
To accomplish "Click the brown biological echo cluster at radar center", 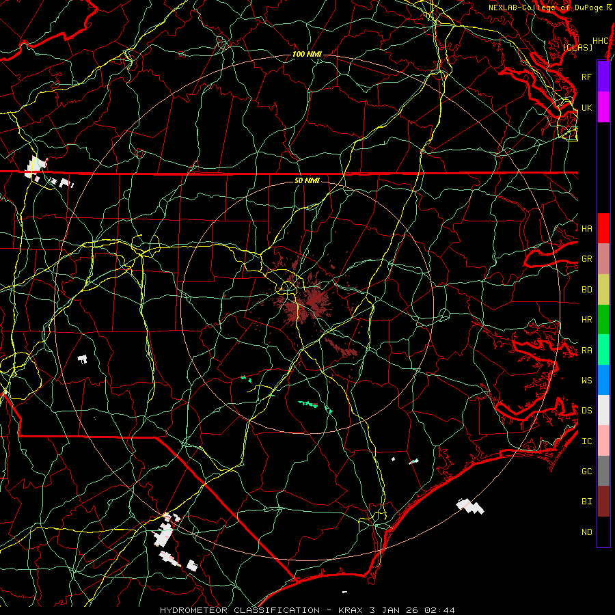I will pyautogui.click(x=306, y=303).
